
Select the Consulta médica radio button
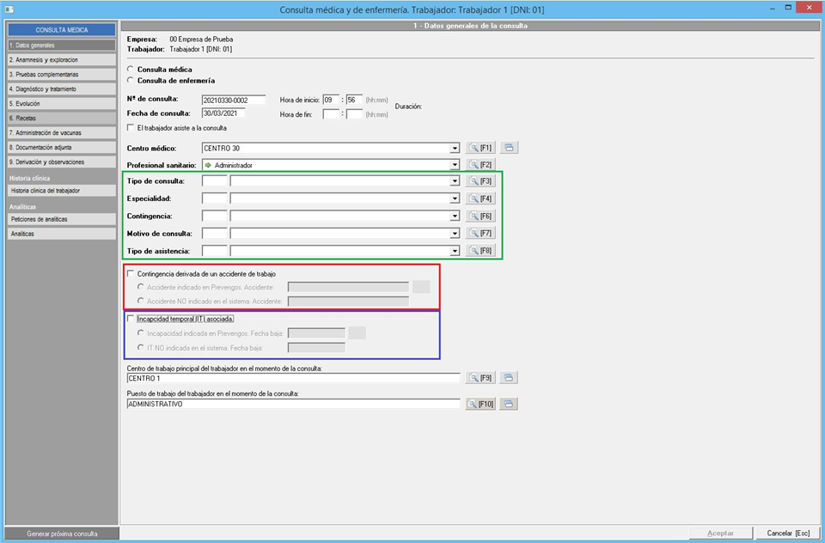[131, 70]
